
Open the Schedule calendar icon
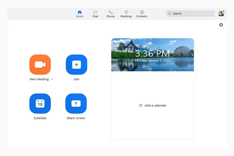[40, 103]
